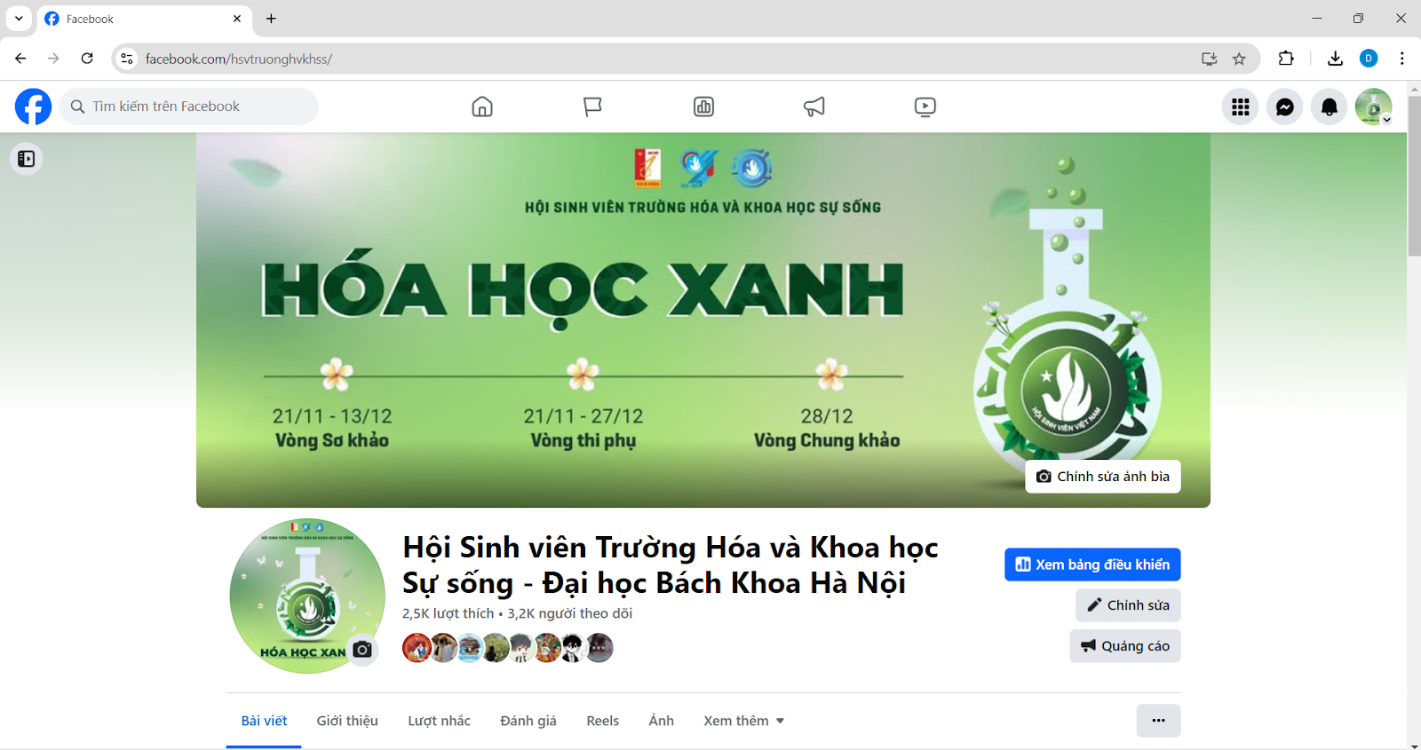The width and height of the screenshot is (1421, 750).
Task: Open the page profile picture
Action: [x=307, y=596]
